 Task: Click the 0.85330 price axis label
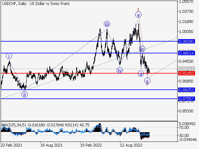186,111
